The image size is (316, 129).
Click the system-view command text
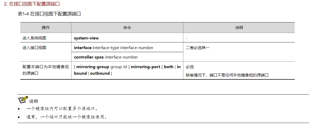[86, 38]
